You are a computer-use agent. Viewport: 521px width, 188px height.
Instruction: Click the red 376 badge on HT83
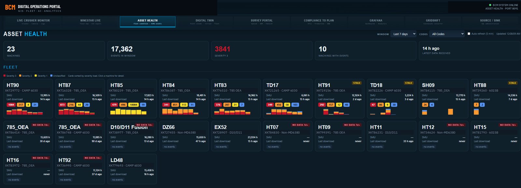(218, 105)
